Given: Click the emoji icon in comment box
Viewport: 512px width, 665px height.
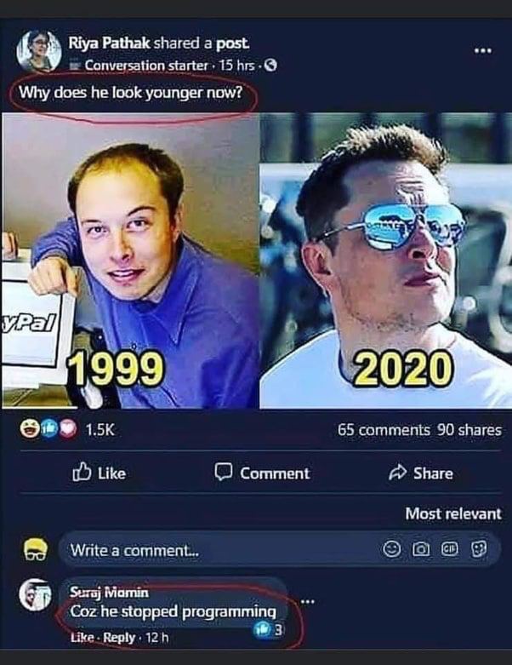Looking at the screenshot, I should tap(392, 549).
